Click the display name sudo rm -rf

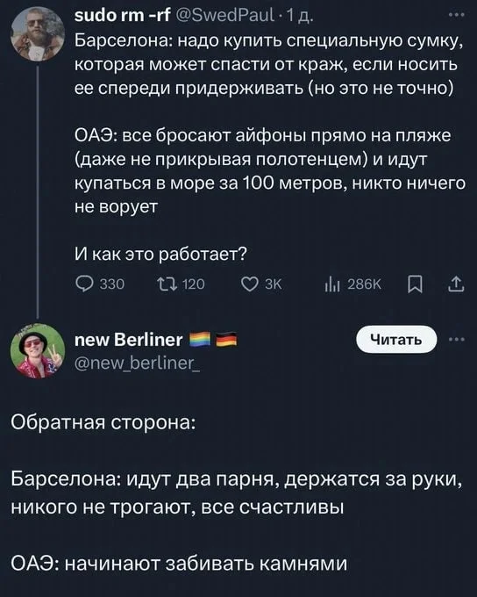point(123,15)
